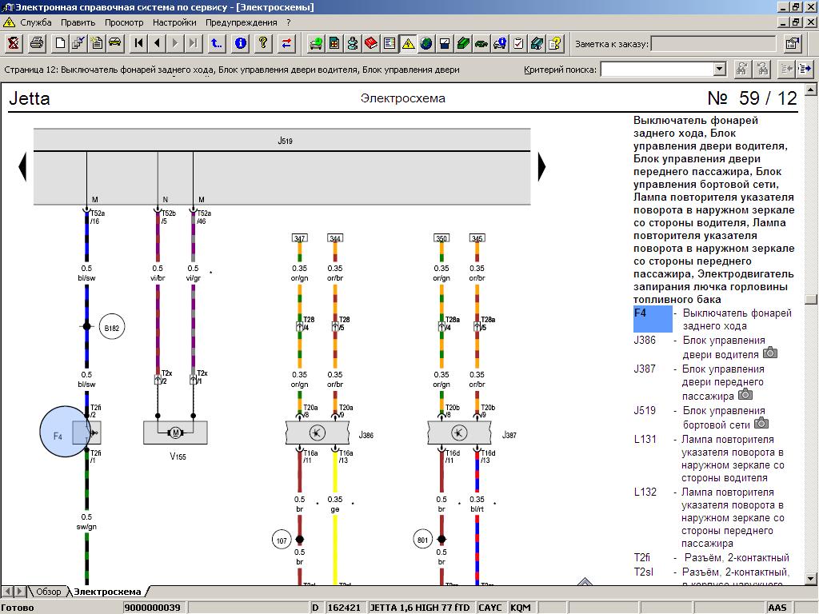Screen dimensions: 819x614
Task: Follow reference box 344
Action: click(x=335, y=238)
